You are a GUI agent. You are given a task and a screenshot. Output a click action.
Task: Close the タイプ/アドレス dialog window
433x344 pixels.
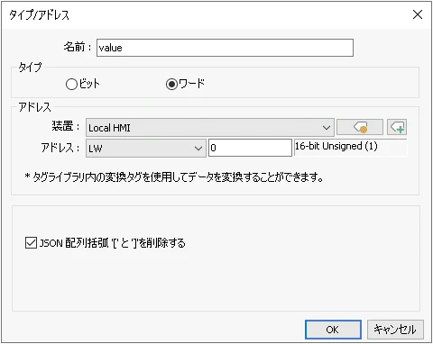418,14
